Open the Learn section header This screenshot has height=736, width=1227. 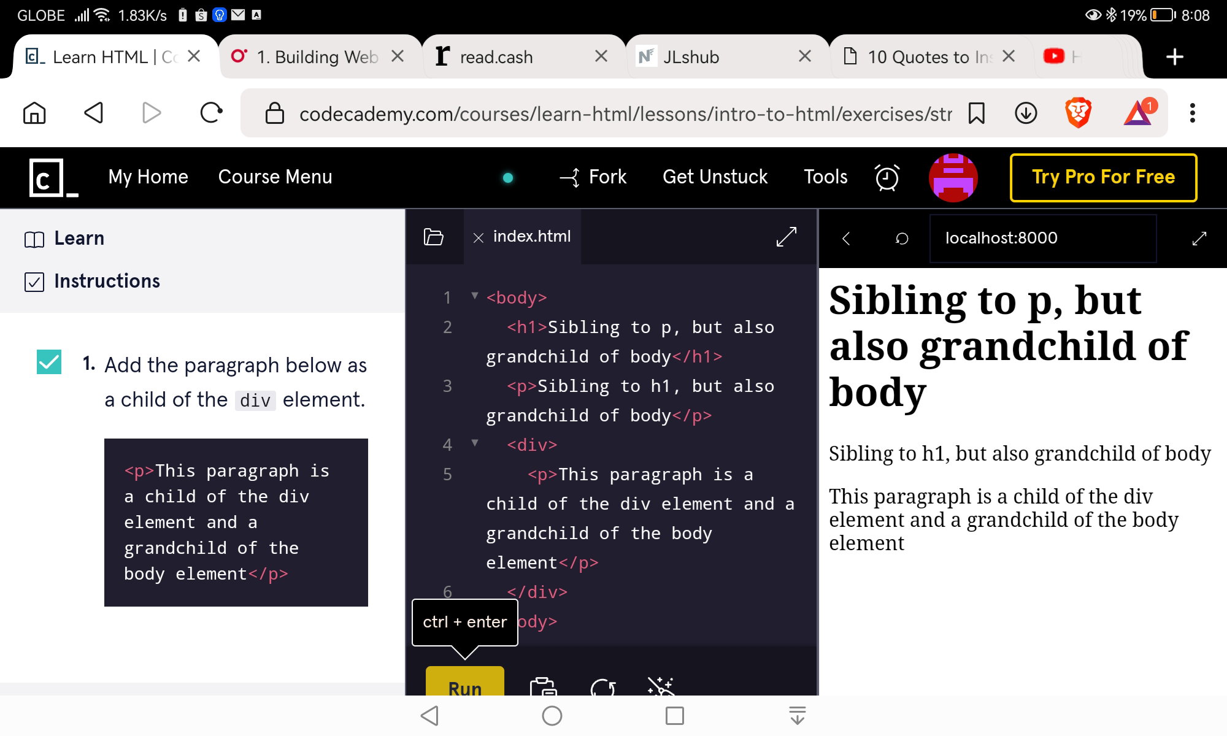64,239
